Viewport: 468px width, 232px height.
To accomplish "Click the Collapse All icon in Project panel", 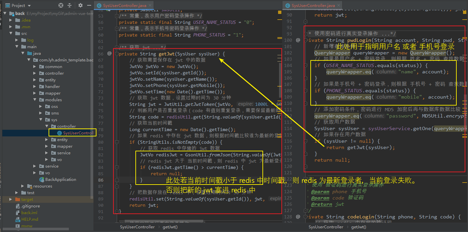I will (x=69, y=5).
